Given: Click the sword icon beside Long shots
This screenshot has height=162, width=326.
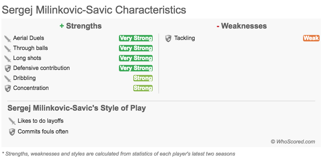Looking at the screenshot, I should 8,59.
